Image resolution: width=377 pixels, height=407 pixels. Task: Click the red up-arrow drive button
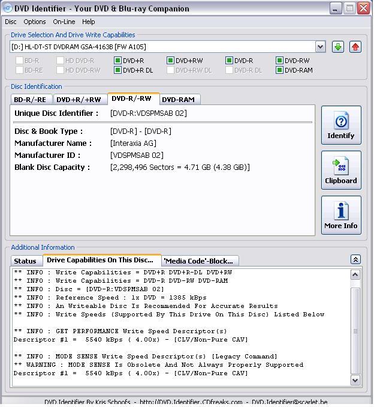click(x=355, y=47)
